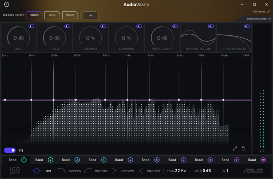This screenshot has width=273, height=179.
Task: Click EQ node on the 50Hz line
Action: pyautogui.click(x=31, y=100)
